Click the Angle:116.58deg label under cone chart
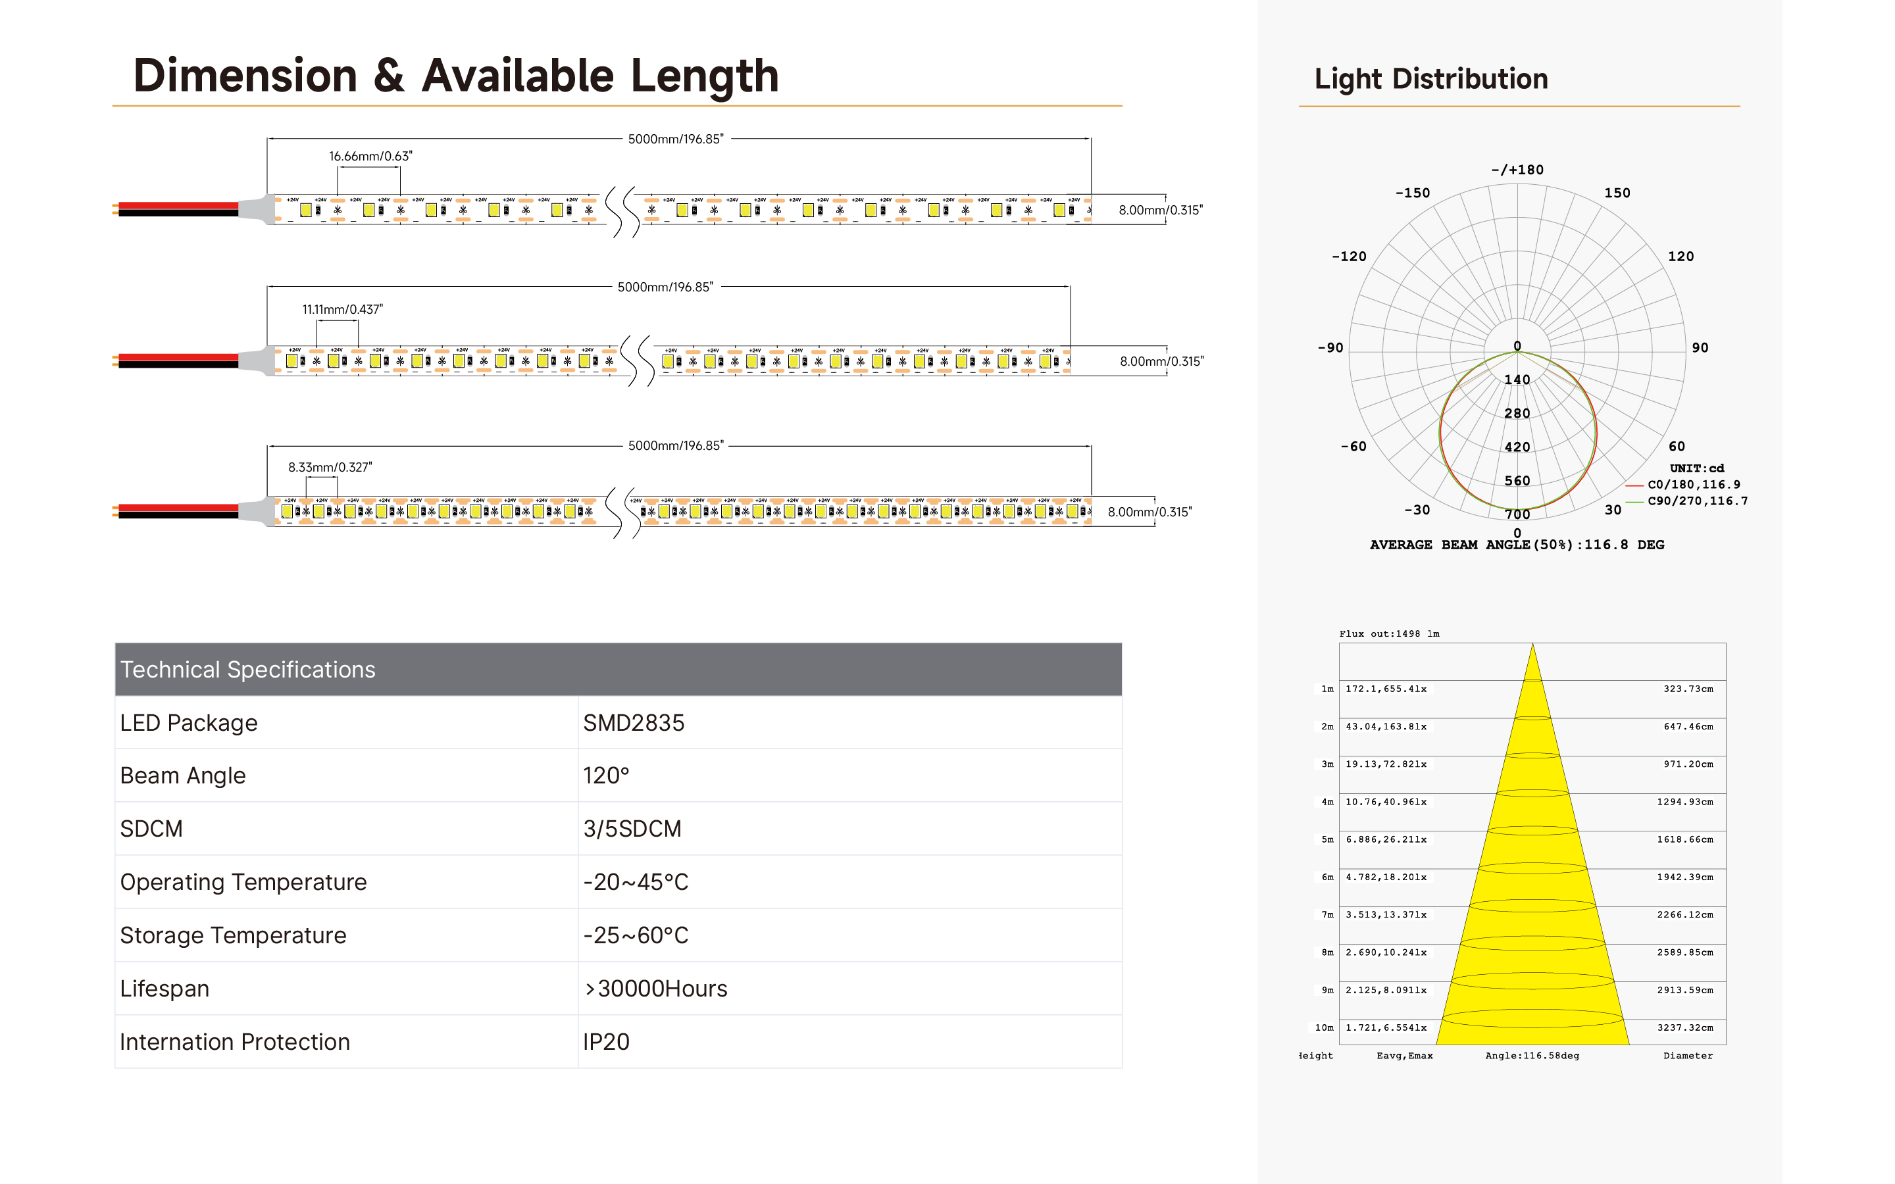This screenshot has height=1184, width=1895. [x=1532, y=1056]
